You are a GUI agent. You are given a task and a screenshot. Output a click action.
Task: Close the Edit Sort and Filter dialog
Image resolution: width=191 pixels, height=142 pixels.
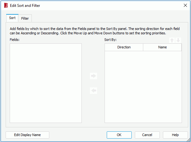coord(185,5)
